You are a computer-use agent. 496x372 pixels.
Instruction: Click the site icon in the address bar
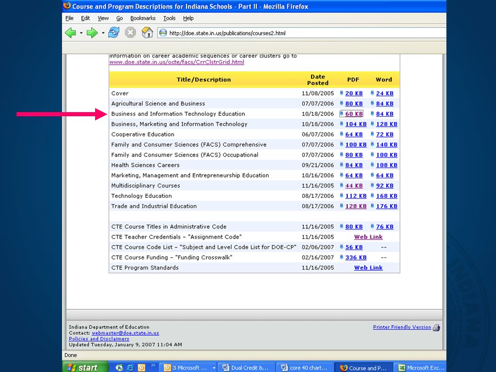pyautogui.click(x=163, y=33)
